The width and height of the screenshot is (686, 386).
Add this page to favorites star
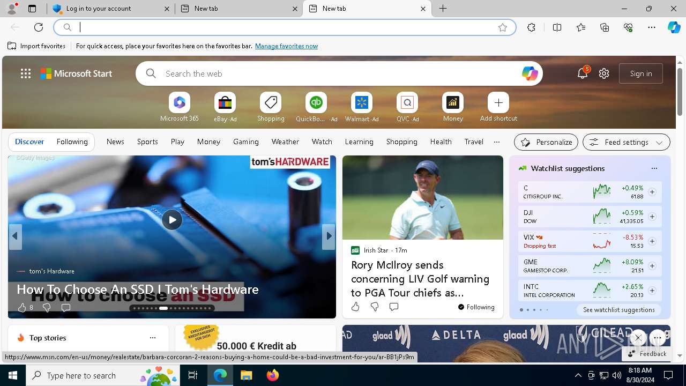pyautogui.click(x=503, y=27)
